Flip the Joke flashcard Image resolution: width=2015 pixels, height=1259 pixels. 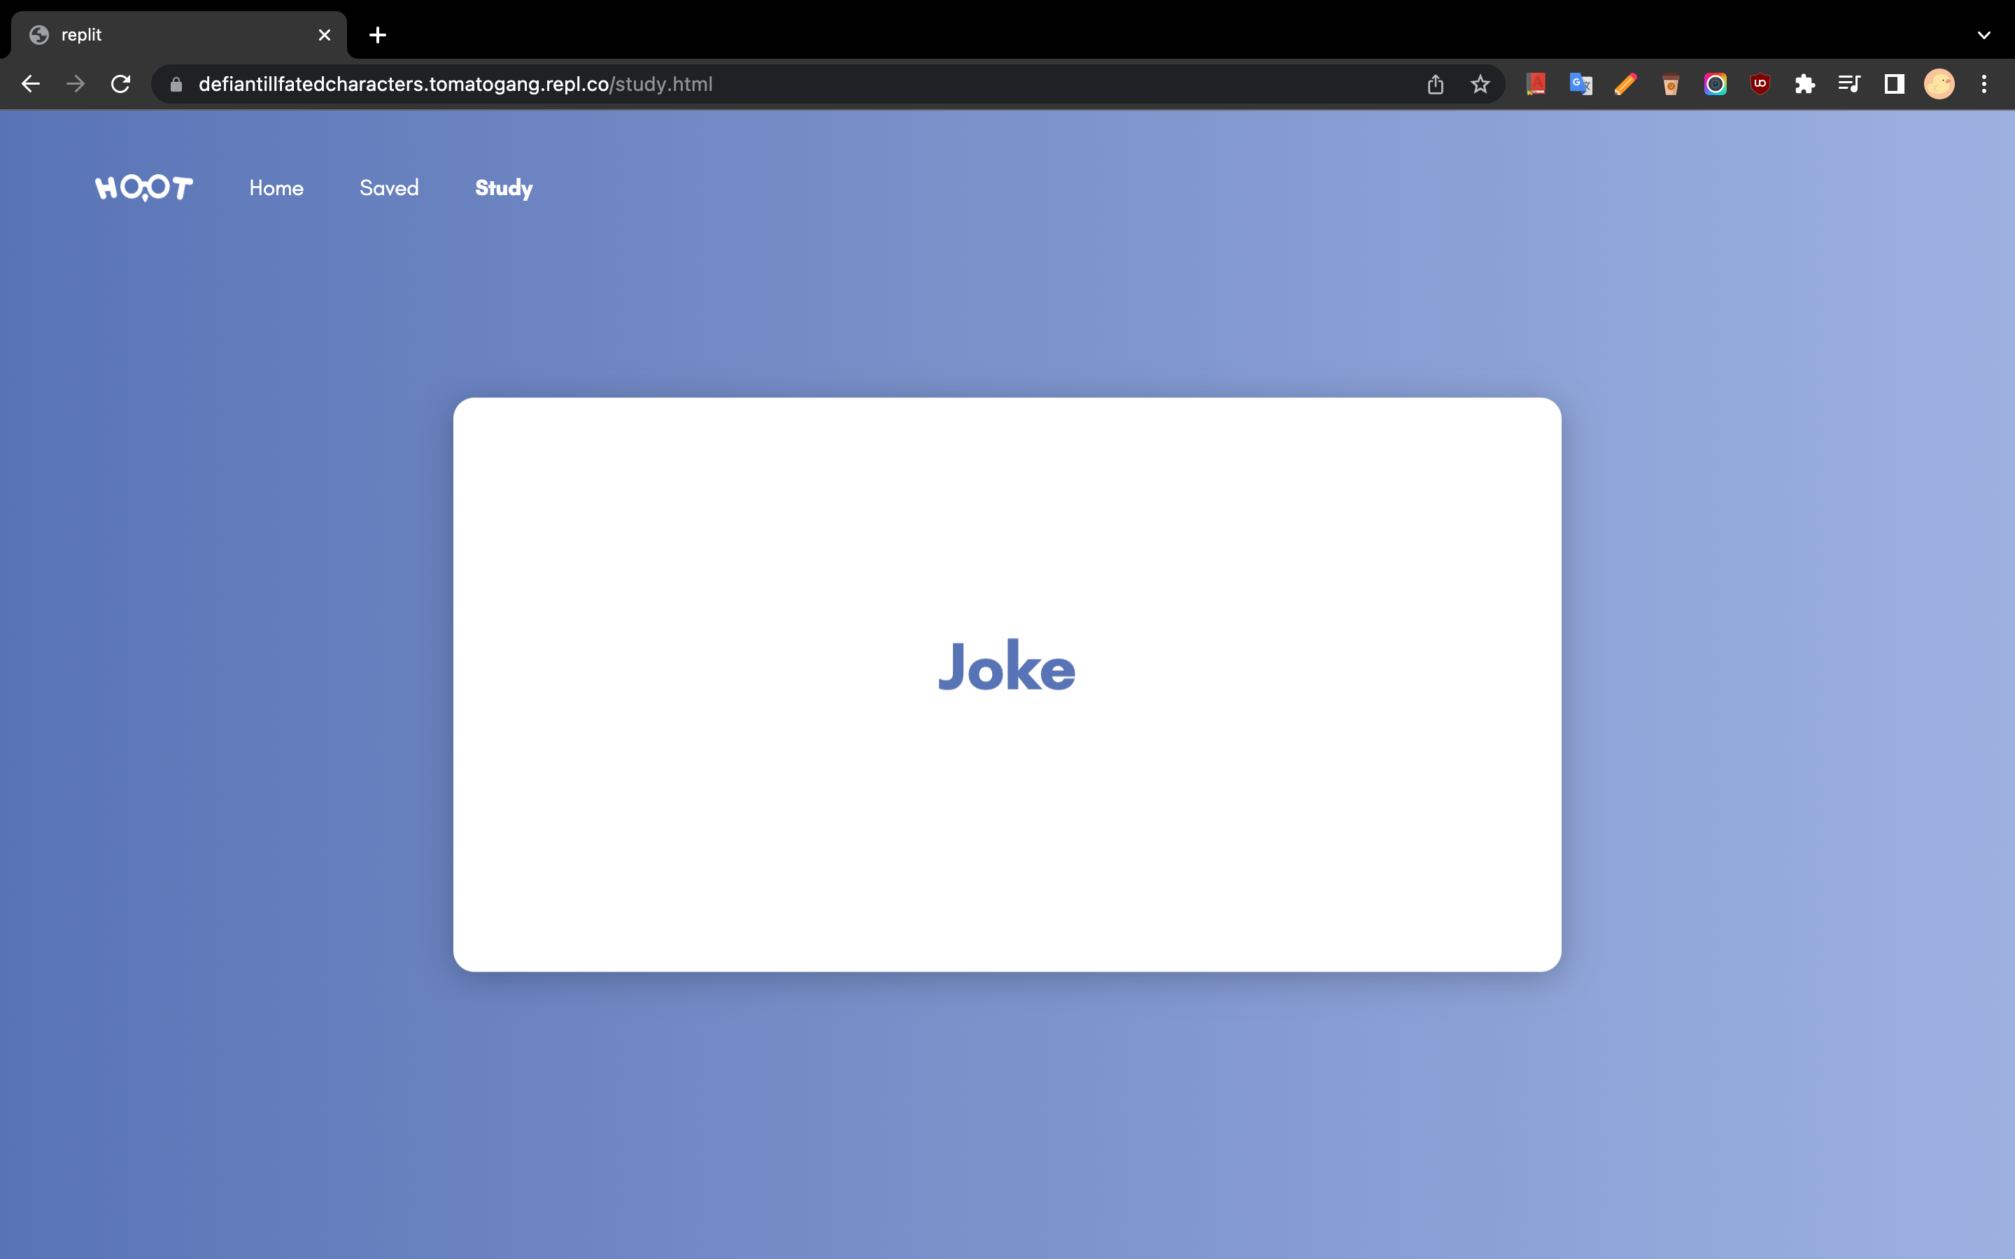(1007, 685)
